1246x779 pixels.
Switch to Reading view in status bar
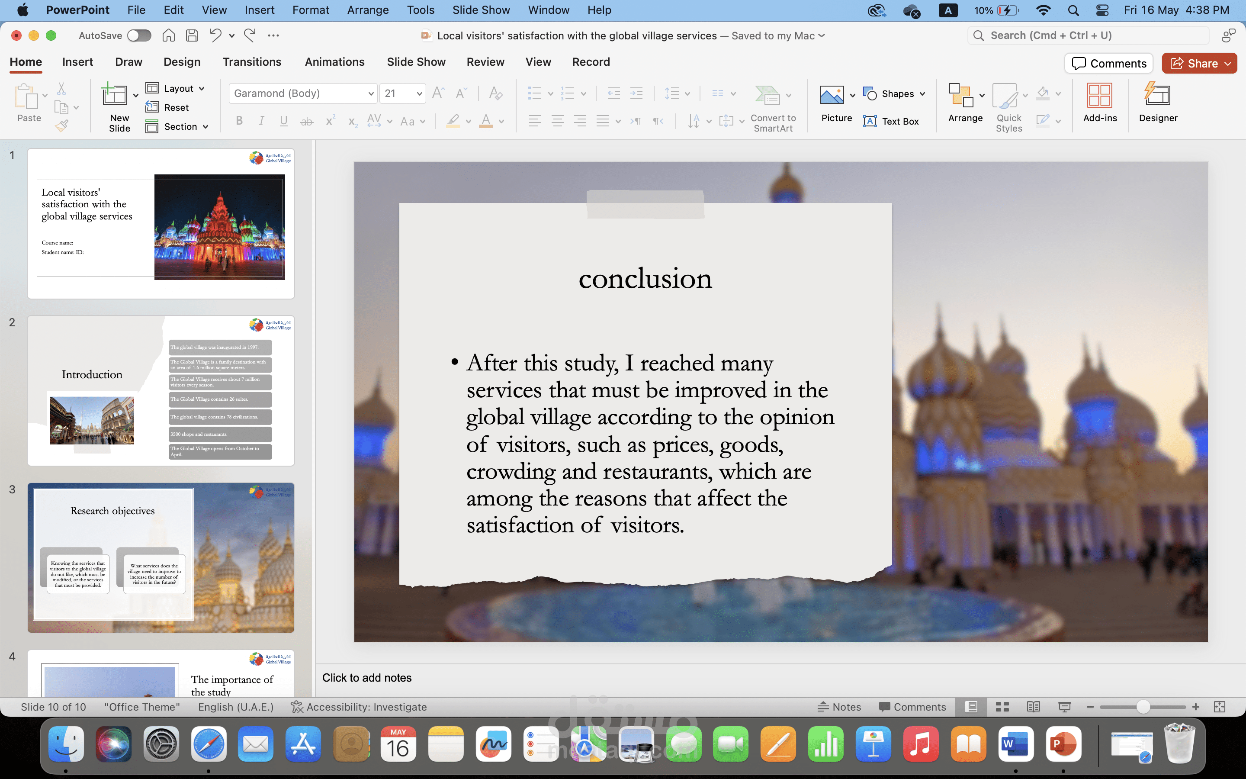(x=1033, y=707)
